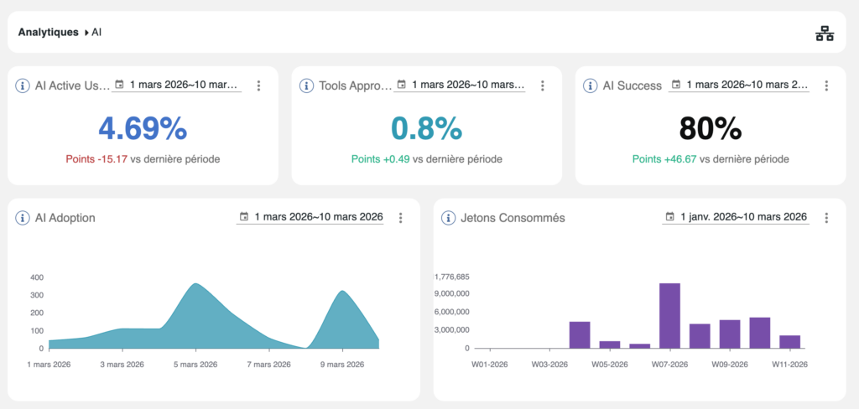859x409 pixels.
Task: Open three-dot menu on Tools Approval card
Action: click(x=542, y=85)
